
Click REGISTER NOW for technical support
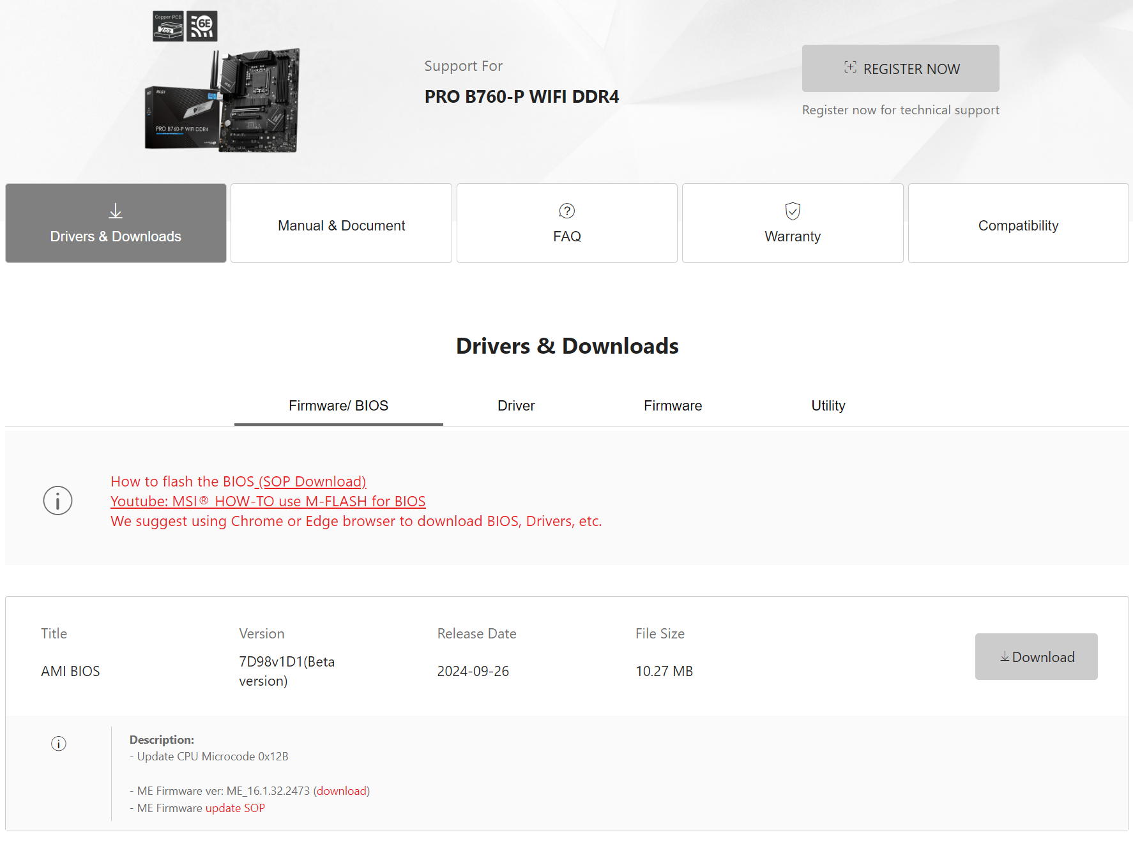pos(901,68)
